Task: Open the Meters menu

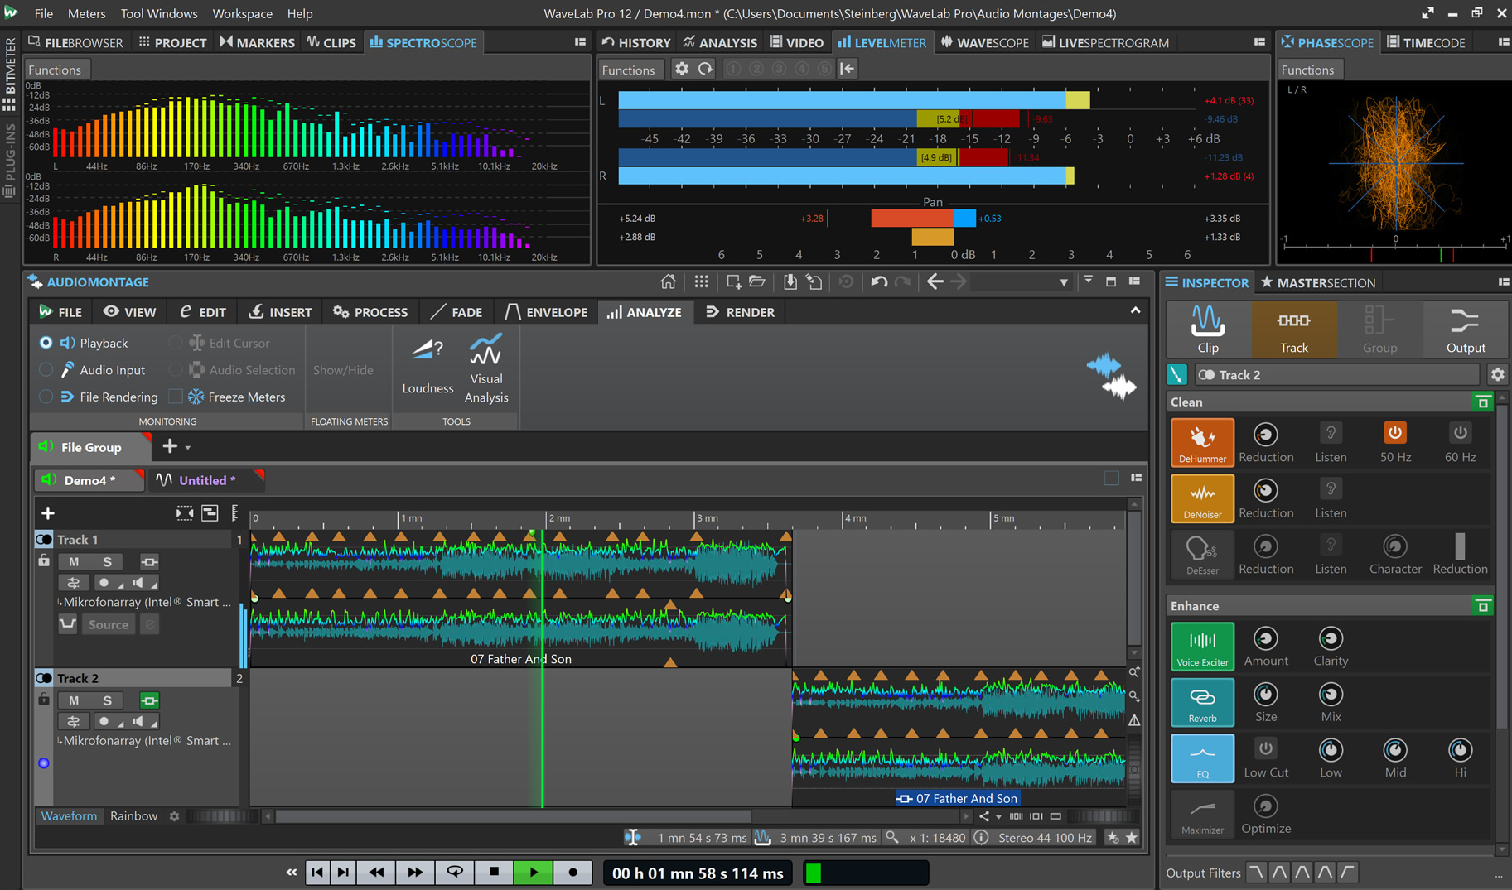Action: [86, 13]
